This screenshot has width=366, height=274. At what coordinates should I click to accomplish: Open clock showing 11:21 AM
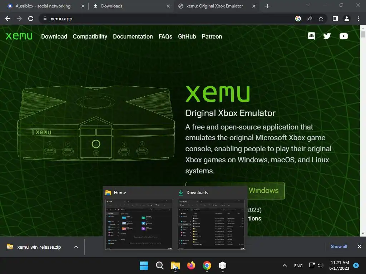339,265
